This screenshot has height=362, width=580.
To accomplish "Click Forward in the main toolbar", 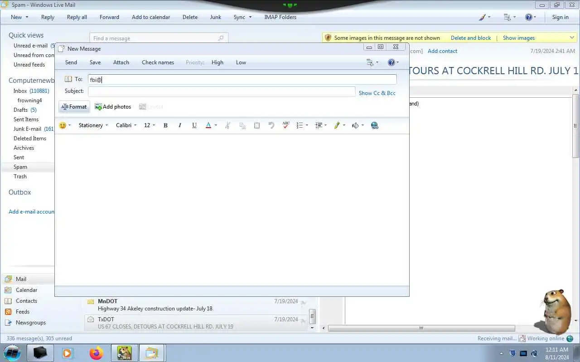I will [x=109, y=17].
